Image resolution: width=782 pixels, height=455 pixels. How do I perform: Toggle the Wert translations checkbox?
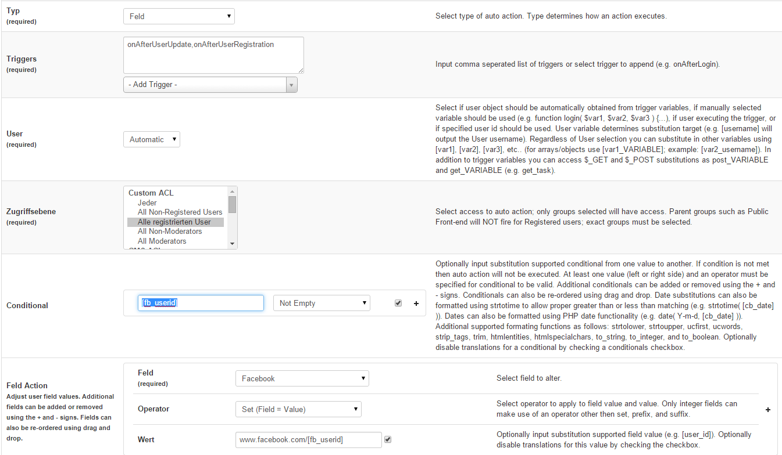click(x=388, y=440)
